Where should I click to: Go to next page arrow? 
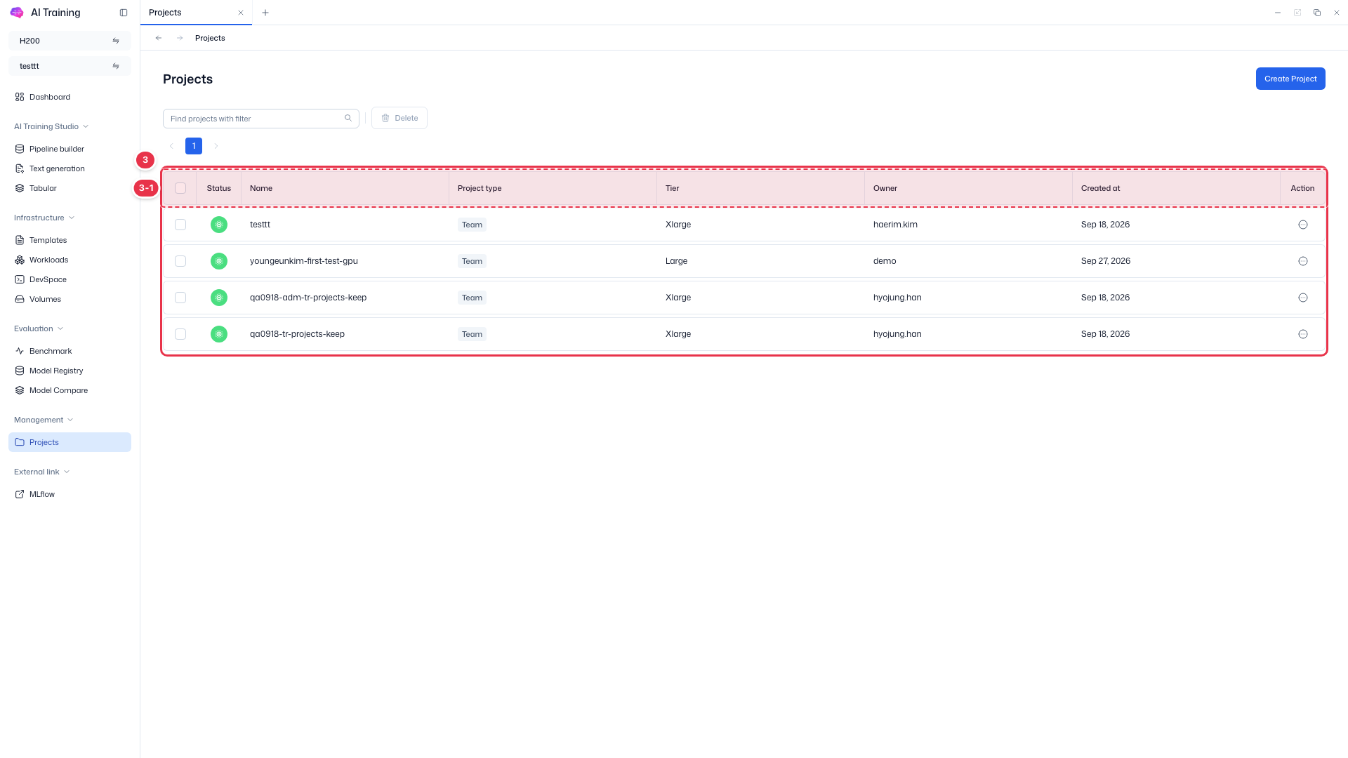pyautogui.click(x=216, y=146)
